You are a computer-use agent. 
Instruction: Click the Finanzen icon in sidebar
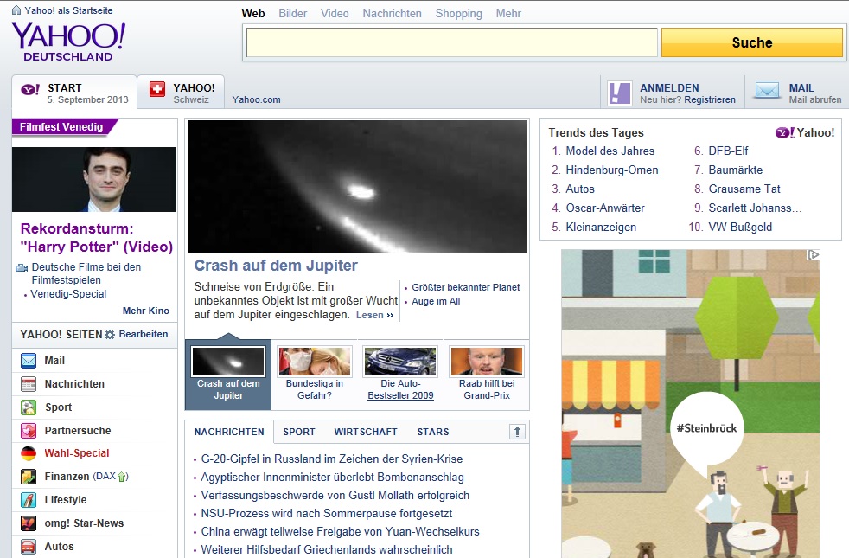coord(29,476)
